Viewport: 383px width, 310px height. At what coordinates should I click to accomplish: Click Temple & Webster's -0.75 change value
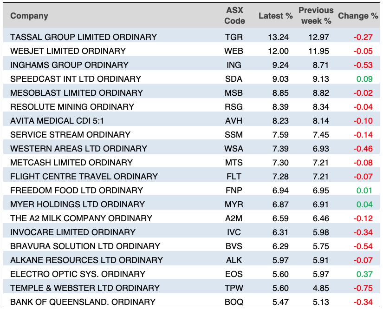[x=363, y=288]
